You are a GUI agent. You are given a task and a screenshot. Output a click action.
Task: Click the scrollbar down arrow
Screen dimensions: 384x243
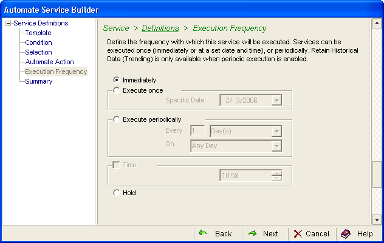[377, 220]
